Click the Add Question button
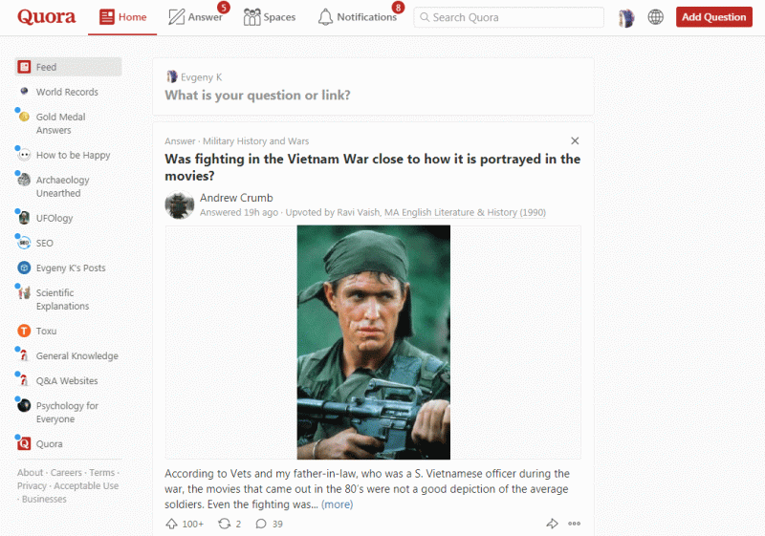Image resolution: width=765 pixels, height=536 pixels. [x=713, y=17]
